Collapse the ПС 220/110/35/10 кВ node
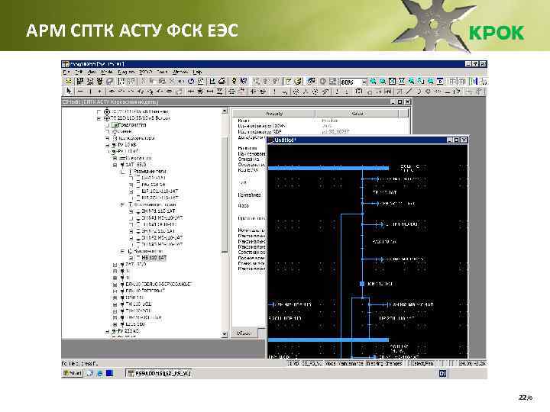This screenshot has width=550, height=412. coord(99,118)
